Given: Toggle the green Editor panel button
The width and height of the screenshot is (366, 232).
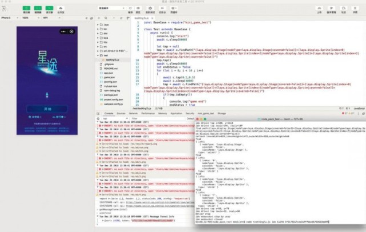Looking at the screenshot, I should 38,8.
